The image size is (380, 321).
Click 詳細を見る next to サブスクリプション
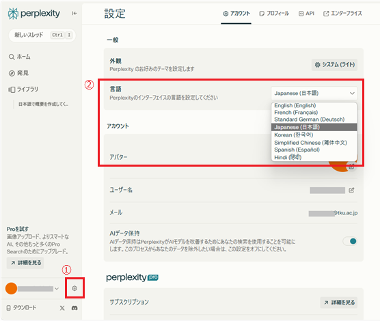coord(339,303)
